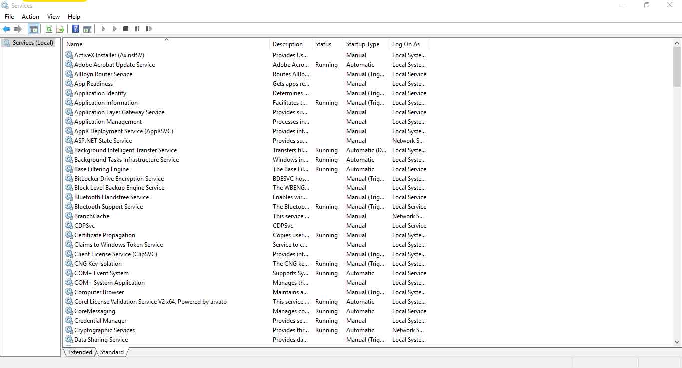
Task: Click gear icon beside ActiveX Installer (AxInstSV)
Action: pyautogui.click(x=69, y=55)
